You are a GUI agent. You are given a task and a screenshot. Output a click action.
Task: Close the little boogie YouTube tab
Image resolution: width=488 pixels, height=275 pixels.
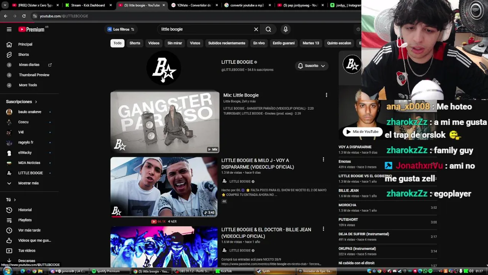164,5
